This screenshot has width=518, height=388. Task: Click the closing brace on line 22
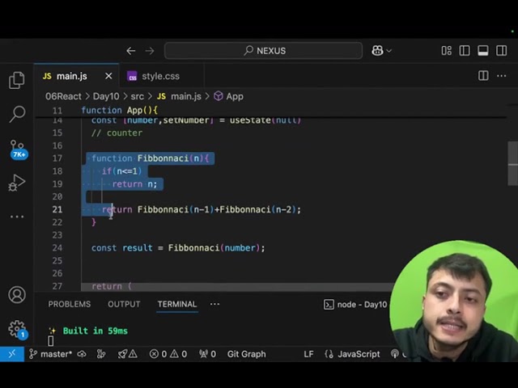pyautogui.click(x=94, y=222)
